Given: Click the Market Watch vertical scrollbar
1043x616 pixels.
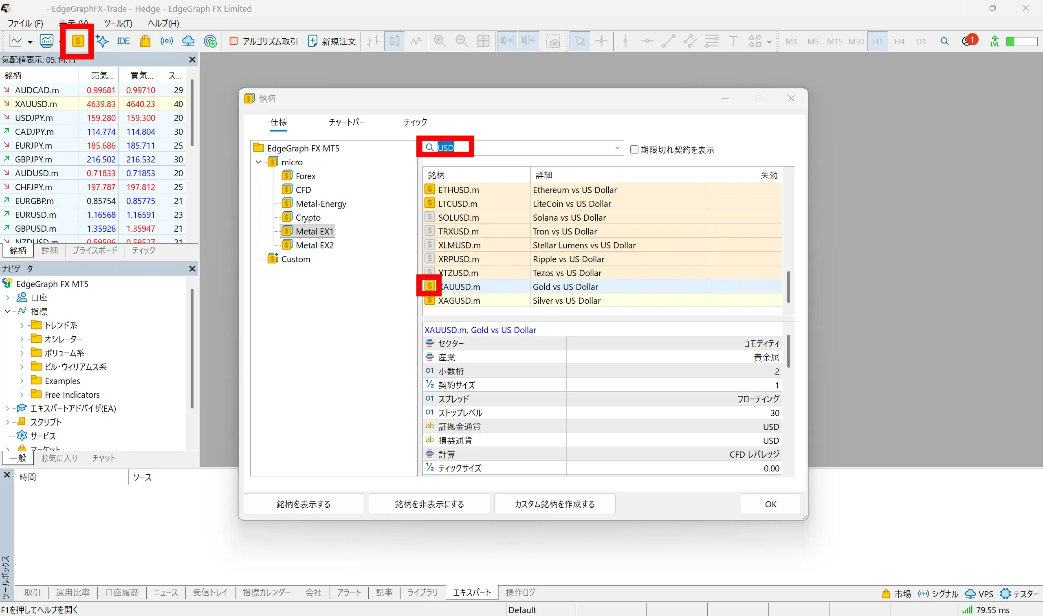Looking at the screenshot, I should coord(192,113).
